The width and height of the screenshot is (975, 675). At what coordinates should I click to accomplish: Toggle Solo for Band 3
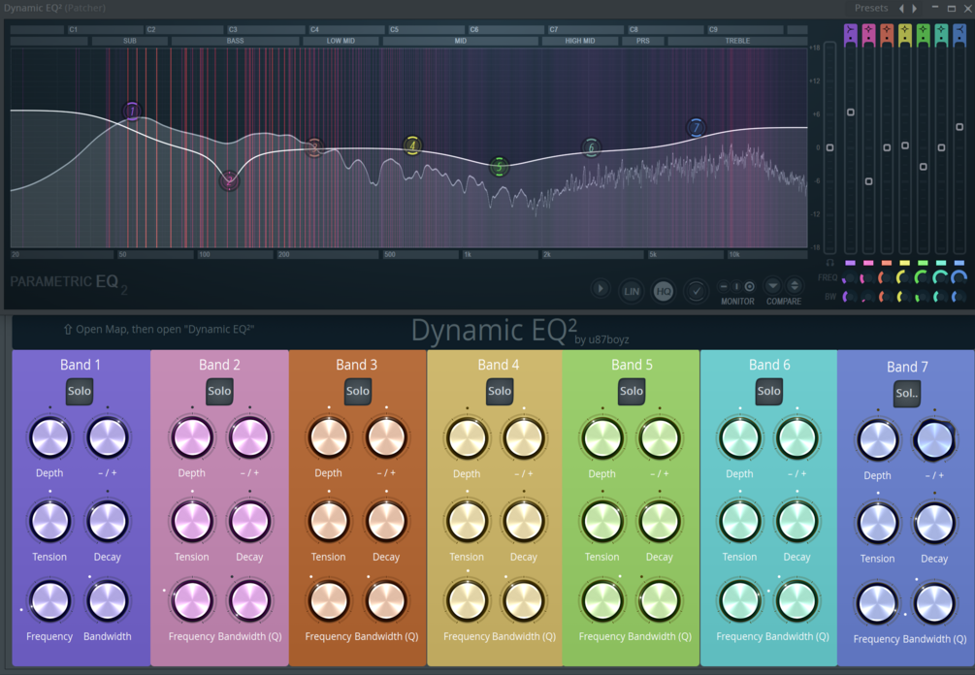(358, 392)
